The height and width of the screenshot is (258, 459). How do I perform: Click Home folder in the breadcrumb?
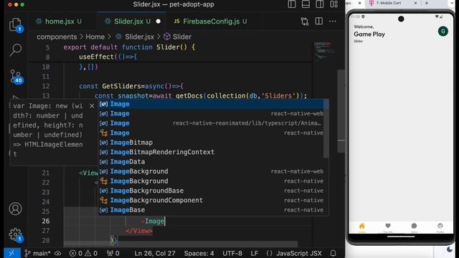click(x=95, y=37)
